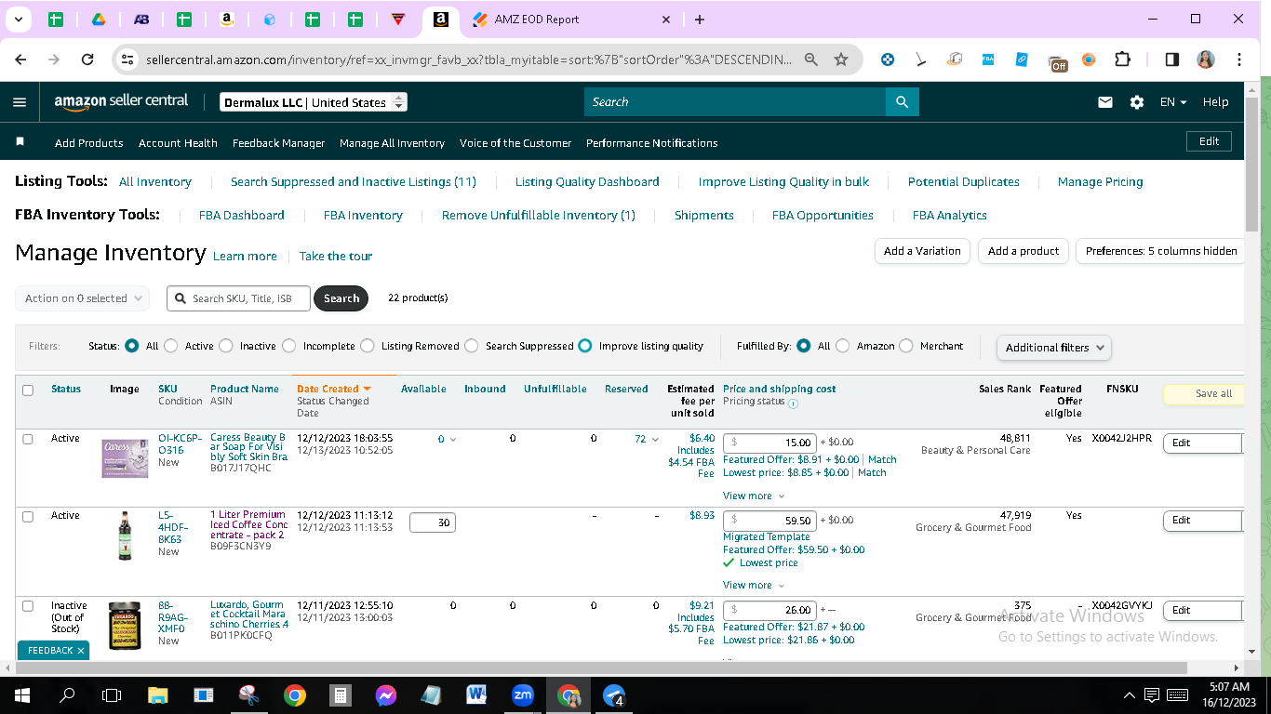Click the pricing status info icon
Image resolution: width=1271 pixels, height=714 pixels.
pos(793,403)
